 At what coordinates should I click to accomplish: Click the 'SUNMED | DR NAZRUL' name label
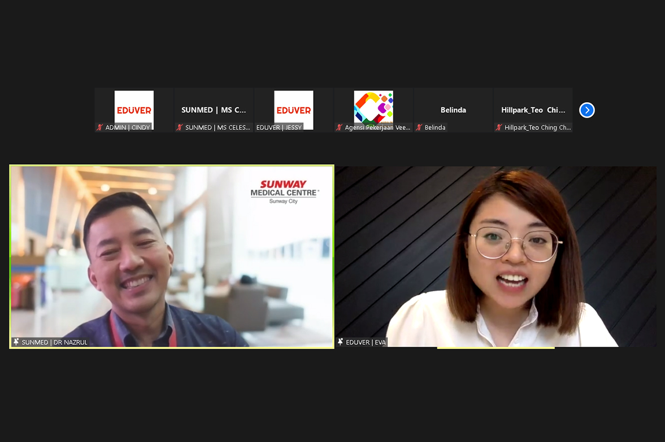[x=54, y=342]
